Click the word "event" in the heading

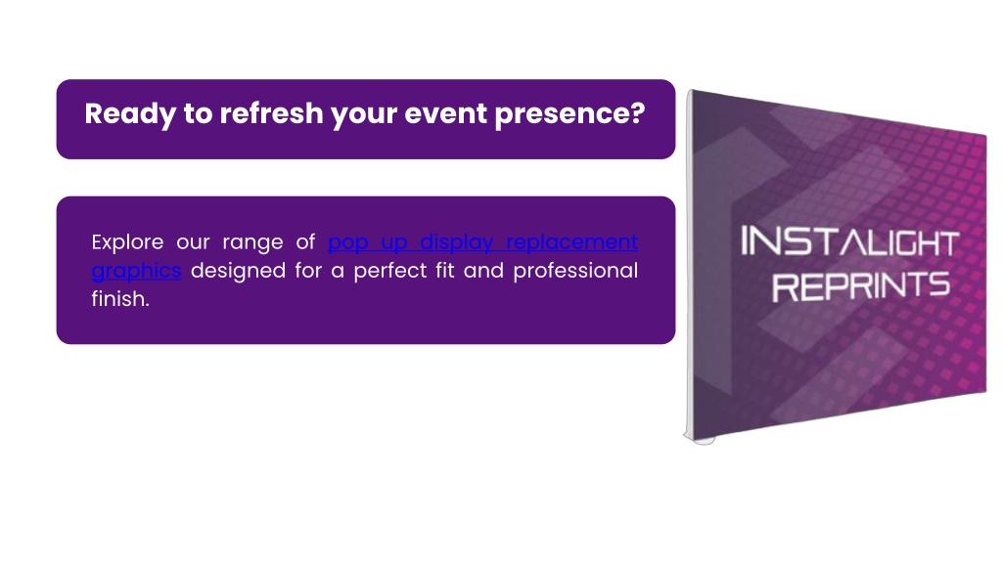click(x=445, y=114)
